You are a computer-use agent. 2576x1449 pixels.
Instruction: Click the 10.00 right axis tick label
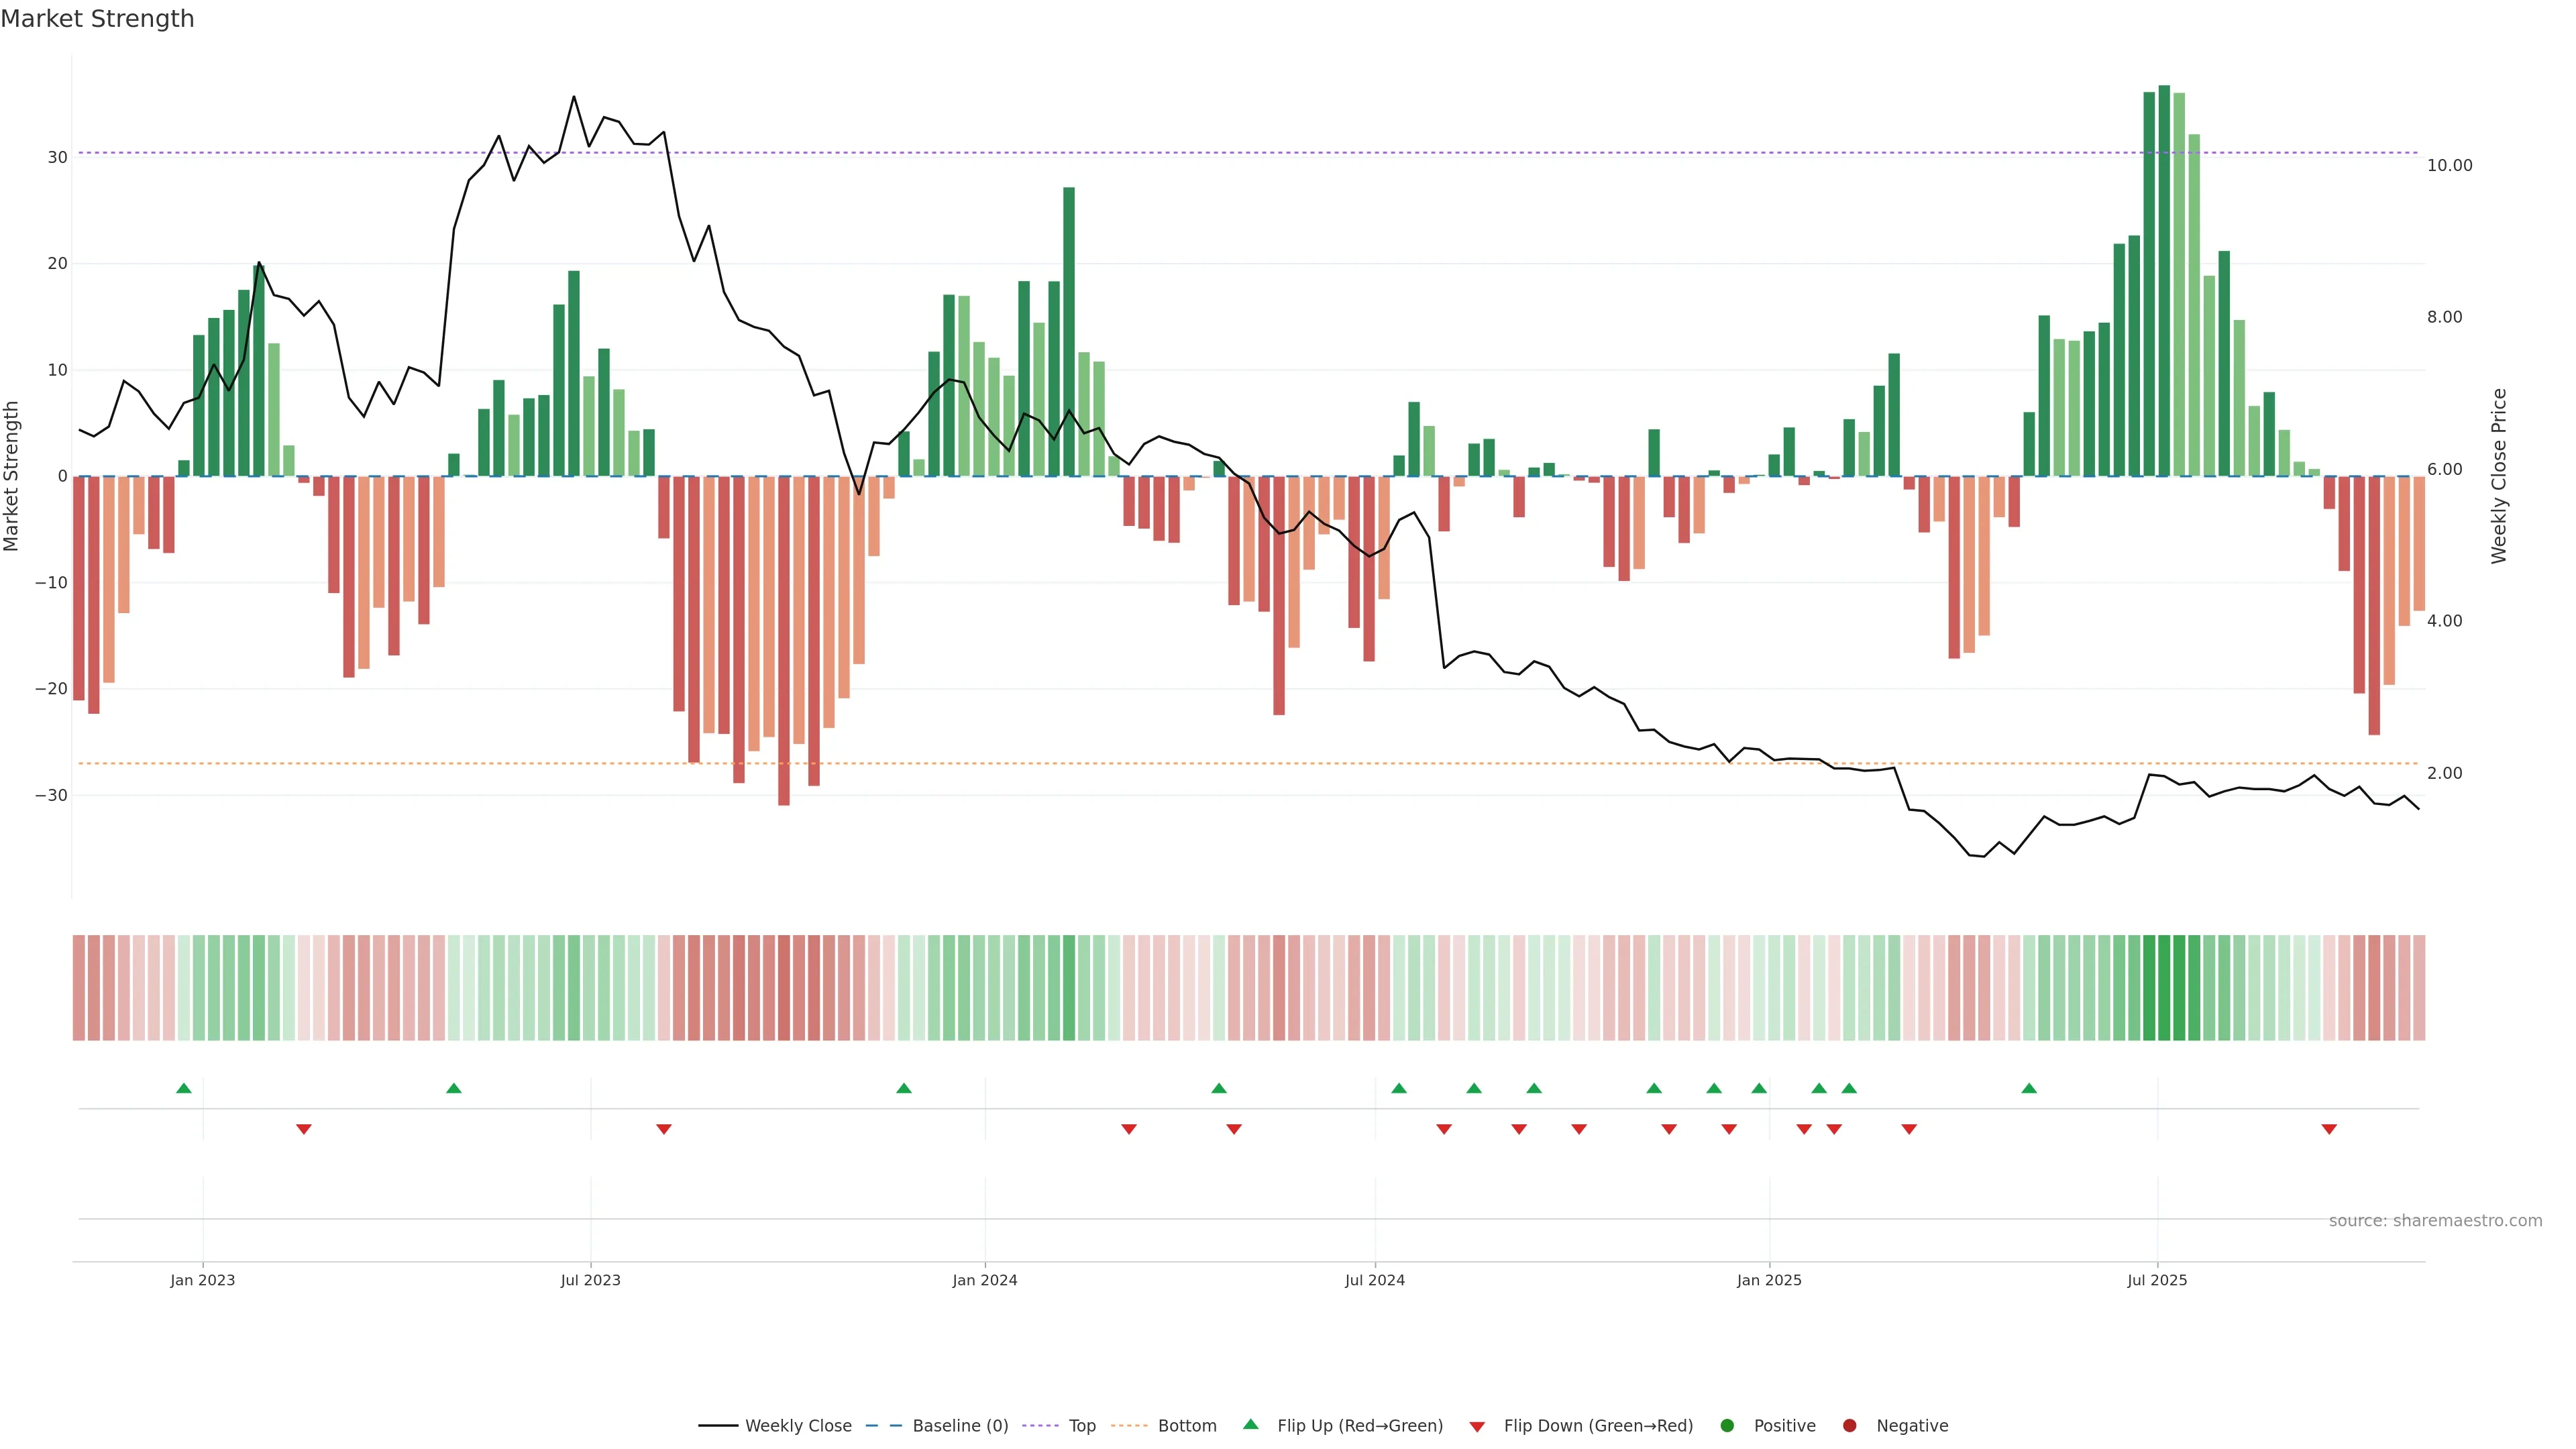point(2449,166)
